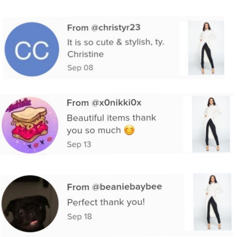This screenshot has width=237, height=237.
Task: Click the Sep 08 date label
Action: tap(80, 67)
